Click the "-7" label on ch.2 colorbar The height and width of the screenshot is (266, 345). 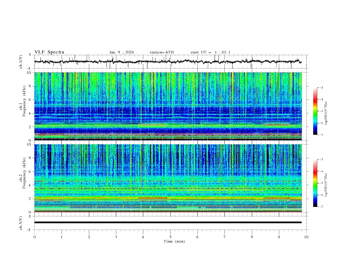(321, 207)
